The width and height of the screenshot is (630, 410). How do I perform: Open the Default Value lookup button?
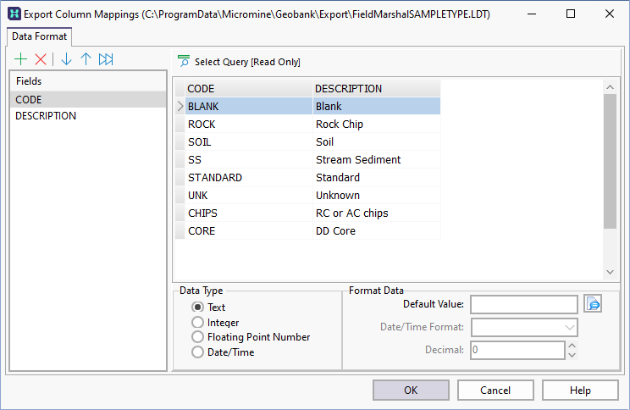[x=593, y=304]
